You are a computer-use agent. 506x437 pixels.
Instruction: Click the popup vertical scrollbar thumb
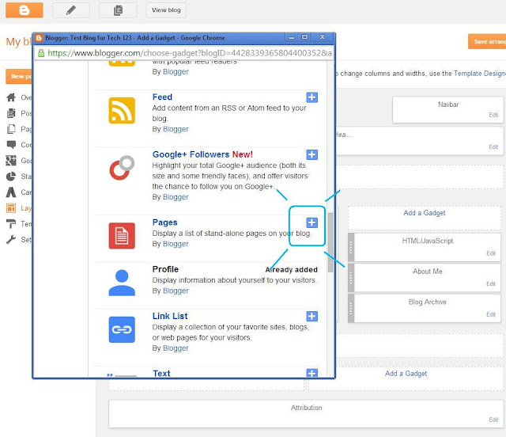[x=330, y=242]
